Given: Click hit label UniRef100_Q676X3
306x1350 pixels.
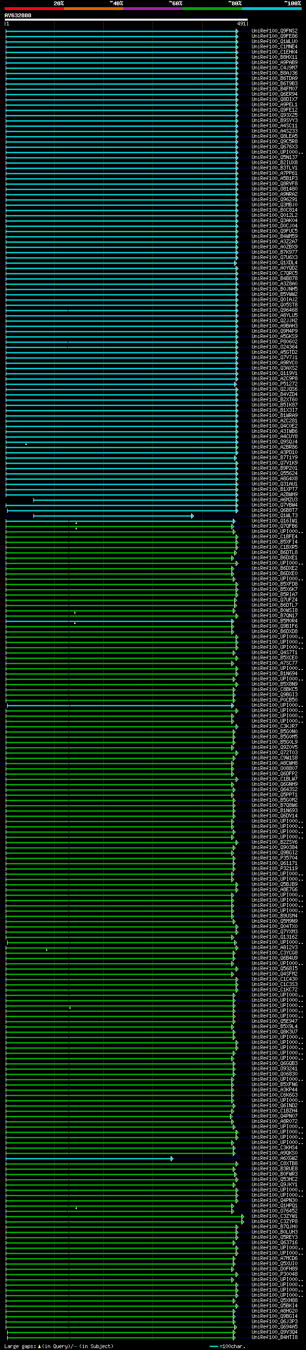Looking at the screenshot, I should coord(274,147).
